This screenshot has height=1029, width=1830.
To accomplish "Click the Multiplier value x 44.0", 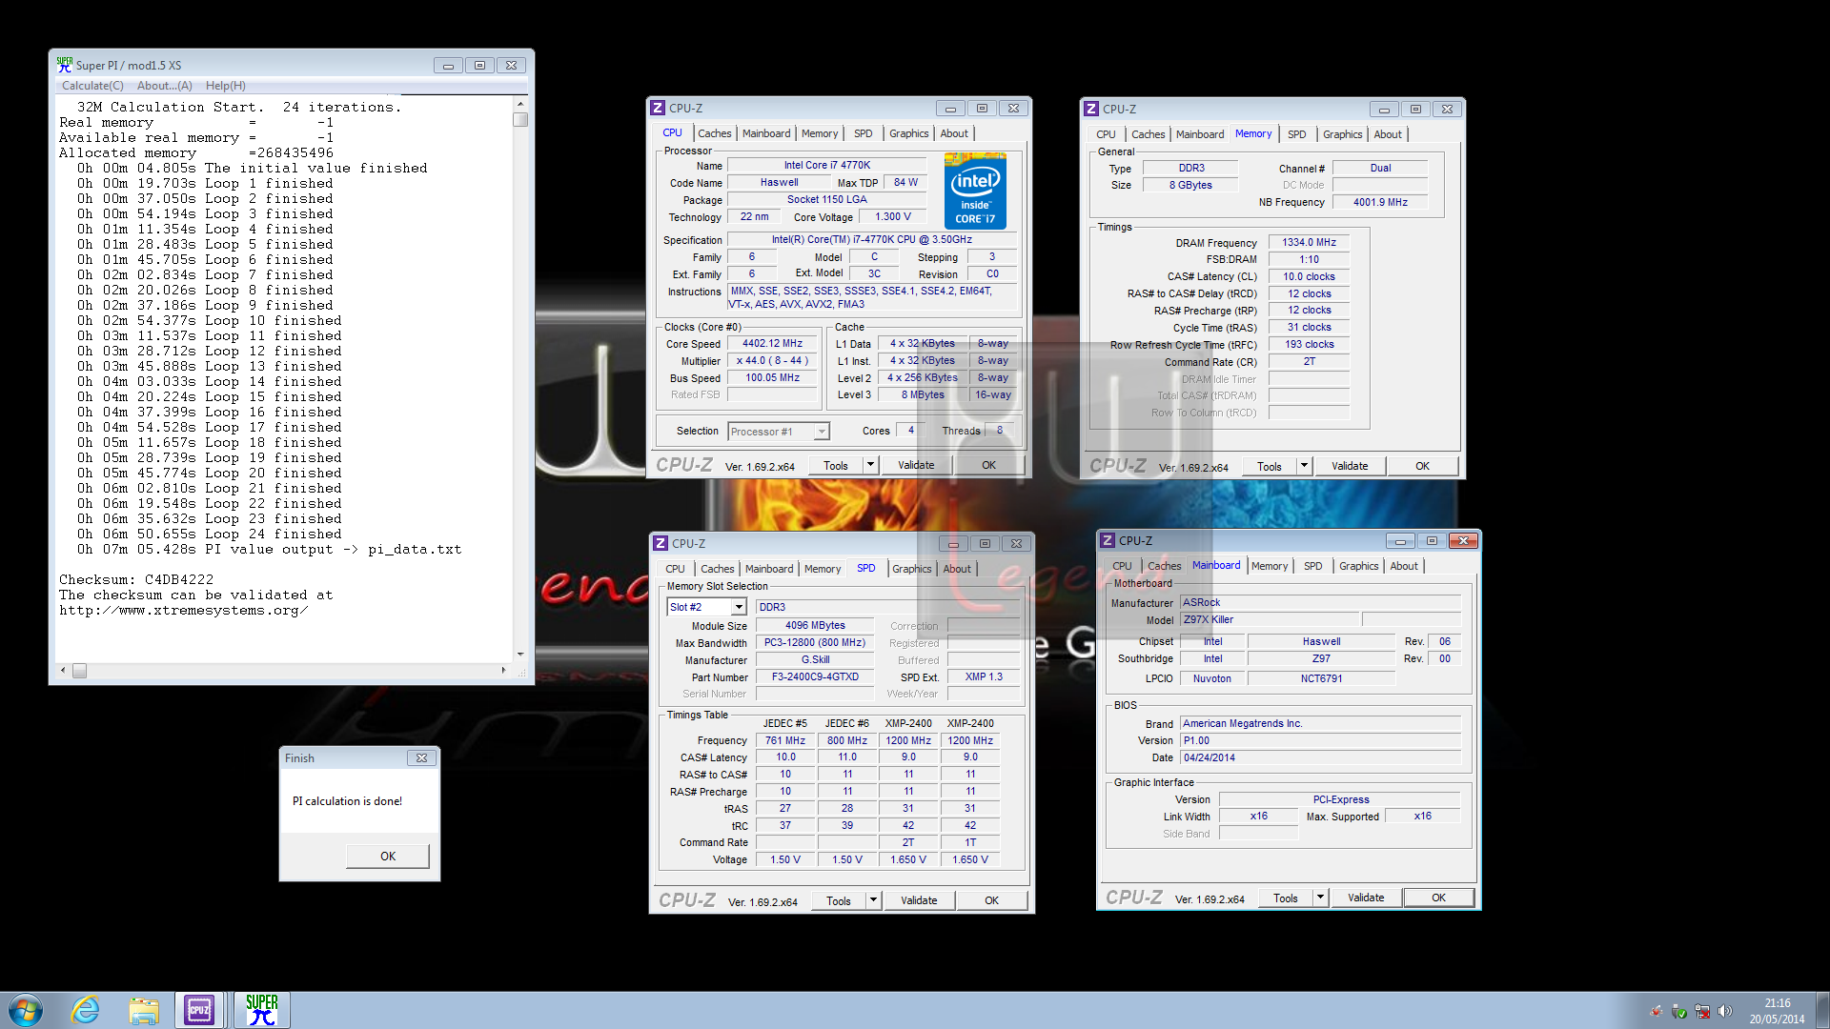I will pyautogui.click(x=772, y=361).
